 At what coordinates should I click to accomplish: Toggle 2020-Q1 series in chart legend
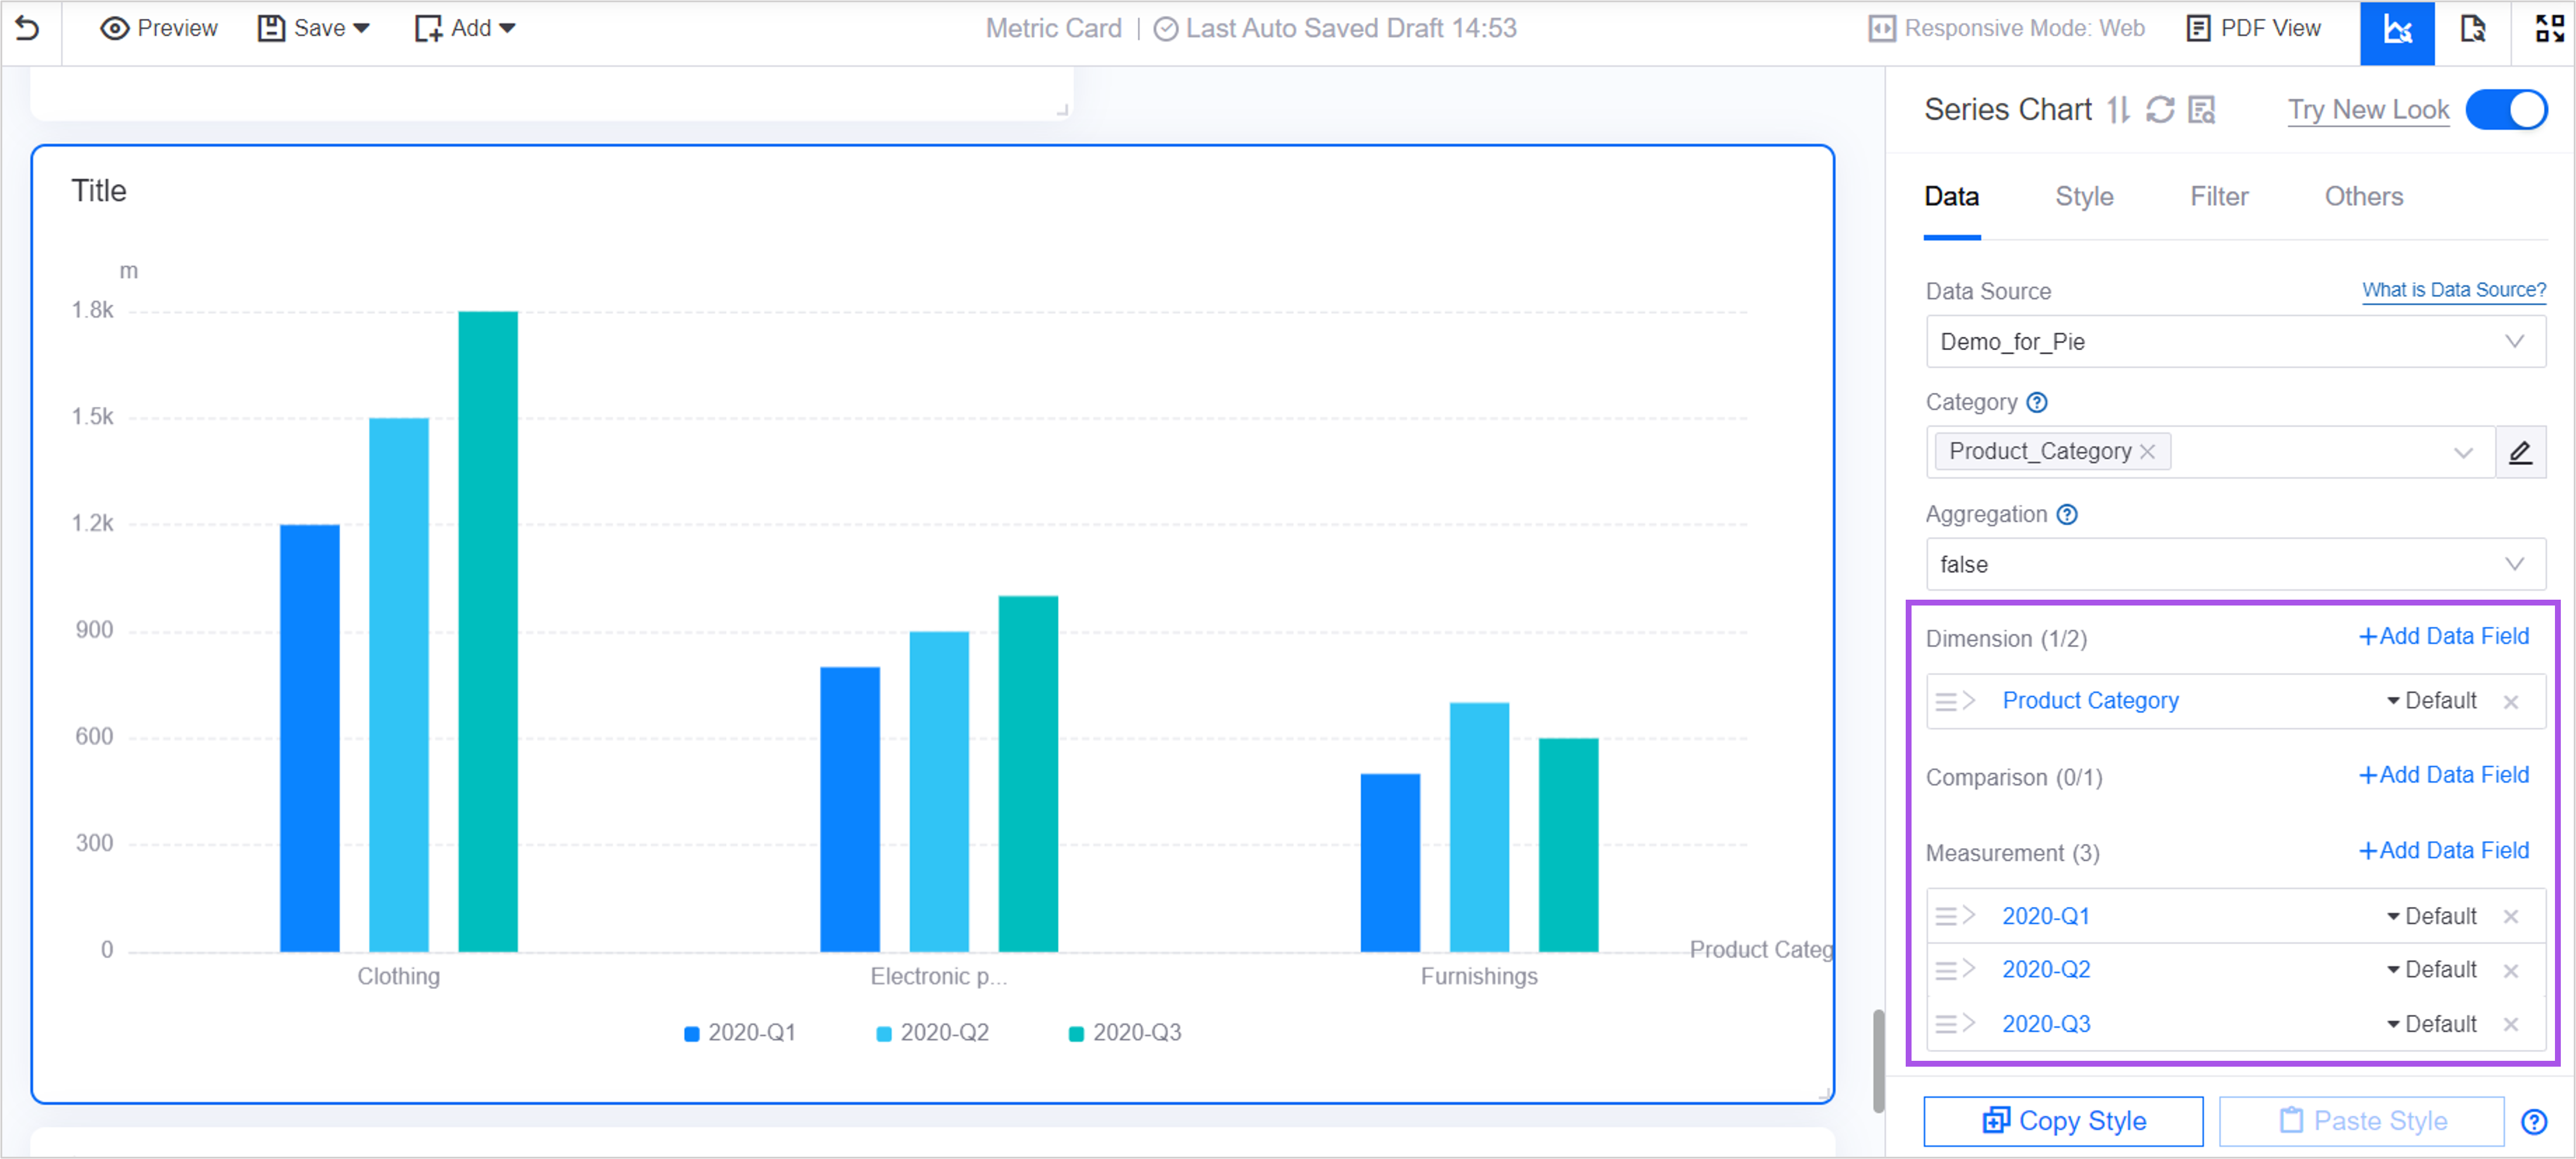739,1032
